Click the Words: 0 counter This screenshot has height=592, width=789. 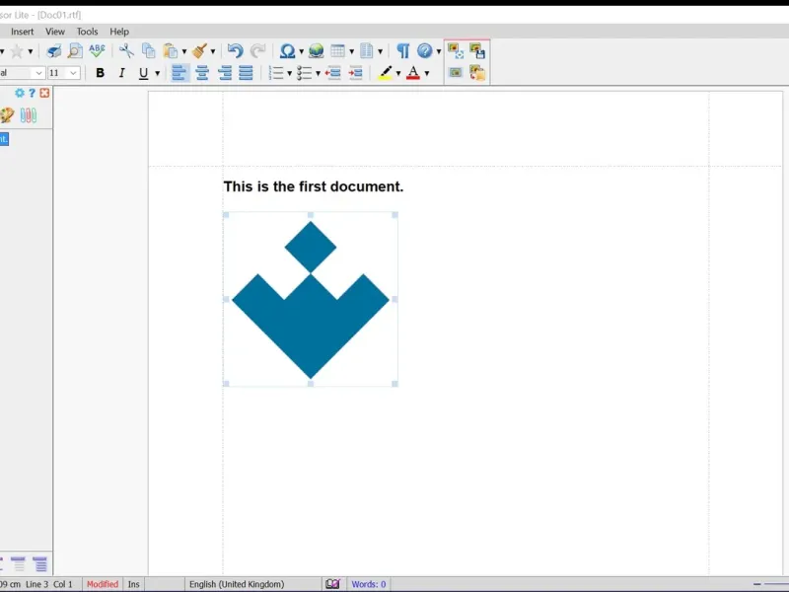pos(368,584)
